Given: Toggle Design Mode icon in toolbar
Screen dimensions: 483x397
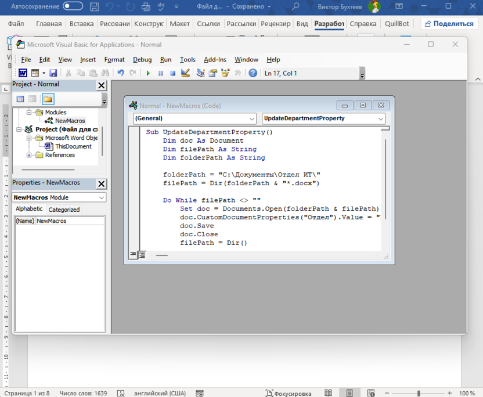Looking at the screenshot, I should tap(185, 73).
